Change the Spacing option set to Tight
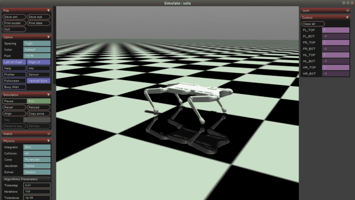Image resolution: width=355 pixels, height=200 pixels. (x=37, y=43)
